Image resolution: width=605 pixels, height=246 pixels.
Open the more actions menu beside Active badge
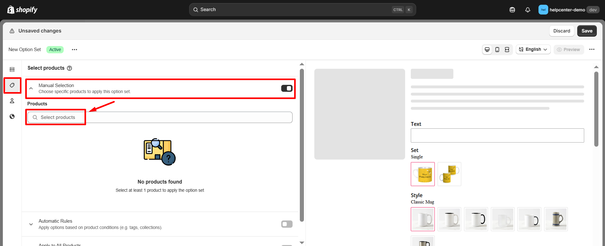74,50
